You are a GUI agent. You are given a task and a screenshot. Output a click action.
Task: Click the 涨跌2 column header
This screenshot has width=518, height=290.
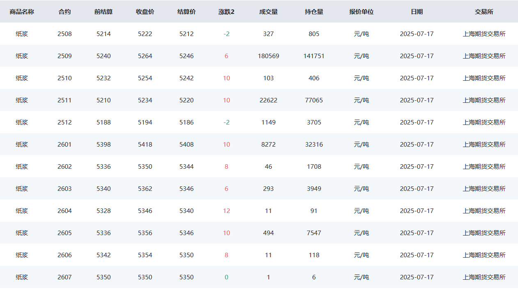226,12
